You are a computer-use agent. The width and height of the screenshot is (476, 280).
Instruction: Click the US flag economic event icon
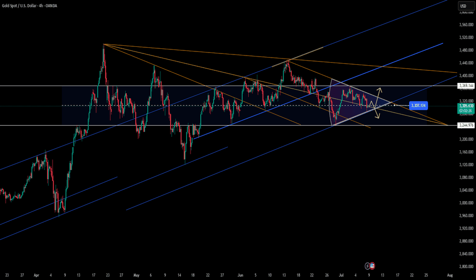[372, 266]
